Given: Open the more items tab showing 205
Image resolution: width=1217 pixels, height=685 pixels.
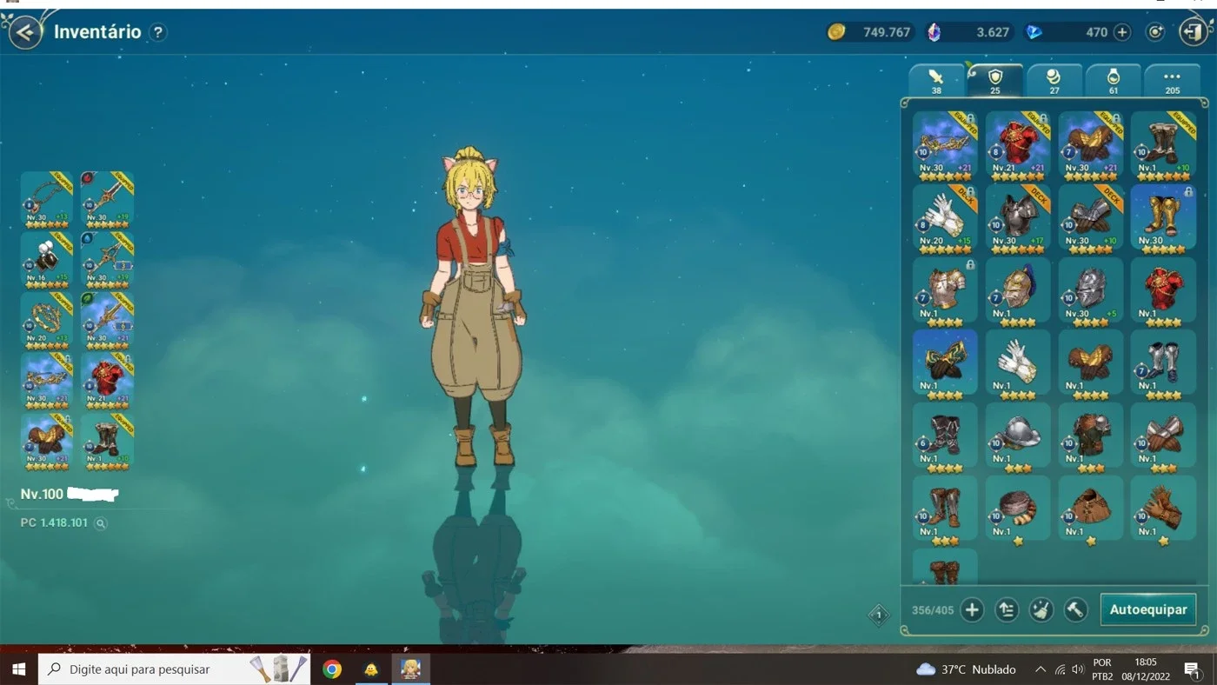Looking at the screenshot, I should click(x=1173, y=80).
